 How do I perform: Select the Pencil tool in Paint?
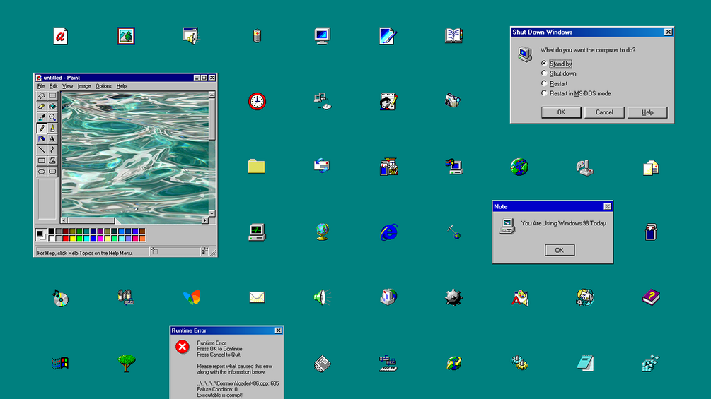42,128
